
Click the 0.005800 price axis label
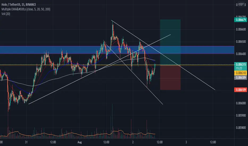click(x=241, y=128)
